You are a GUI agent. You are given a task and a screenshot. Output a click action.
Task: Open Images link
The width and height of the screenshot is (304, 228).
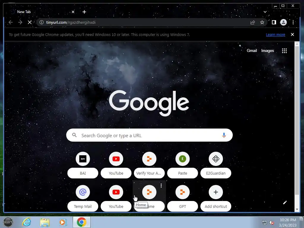[x=267, y=50]
